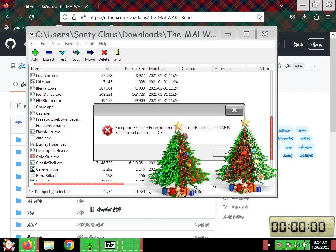Click the 7-Zip horizontal scrollbar

point(79,184)
